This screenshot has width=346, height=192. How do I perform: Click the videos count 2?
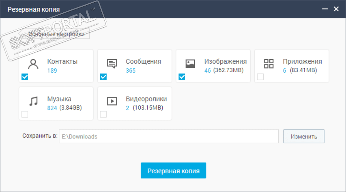click(127, 108)
